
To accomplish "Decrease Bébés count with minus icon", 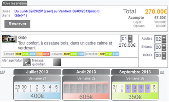I will (164, 57).
